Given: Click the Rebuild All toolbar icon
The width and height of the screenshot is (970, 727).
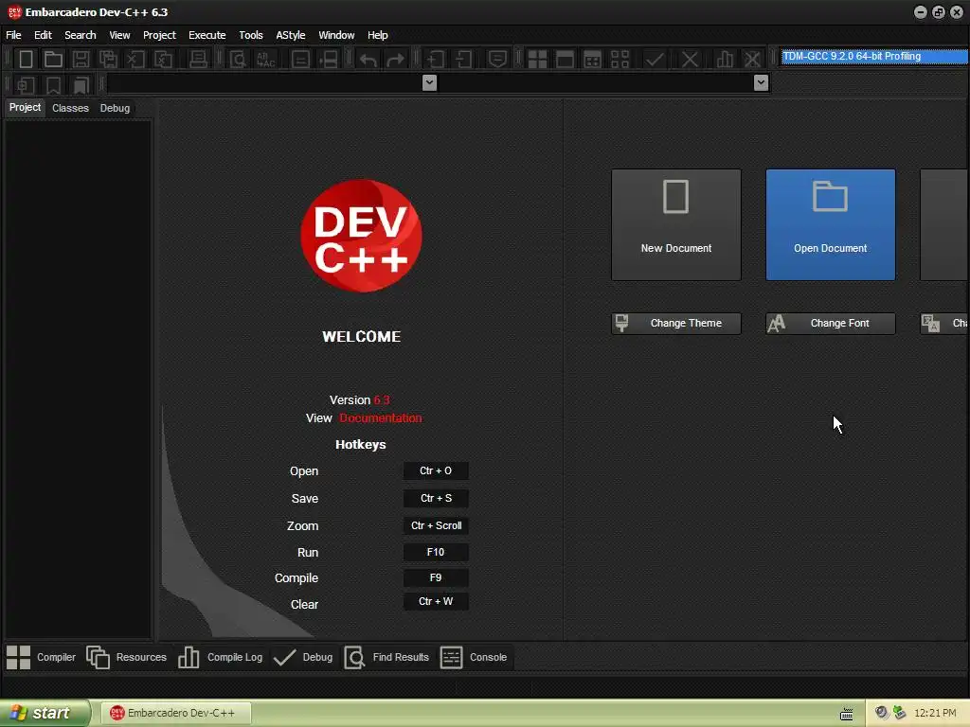Looking at the screenshot, I should (x=620, y=60).
